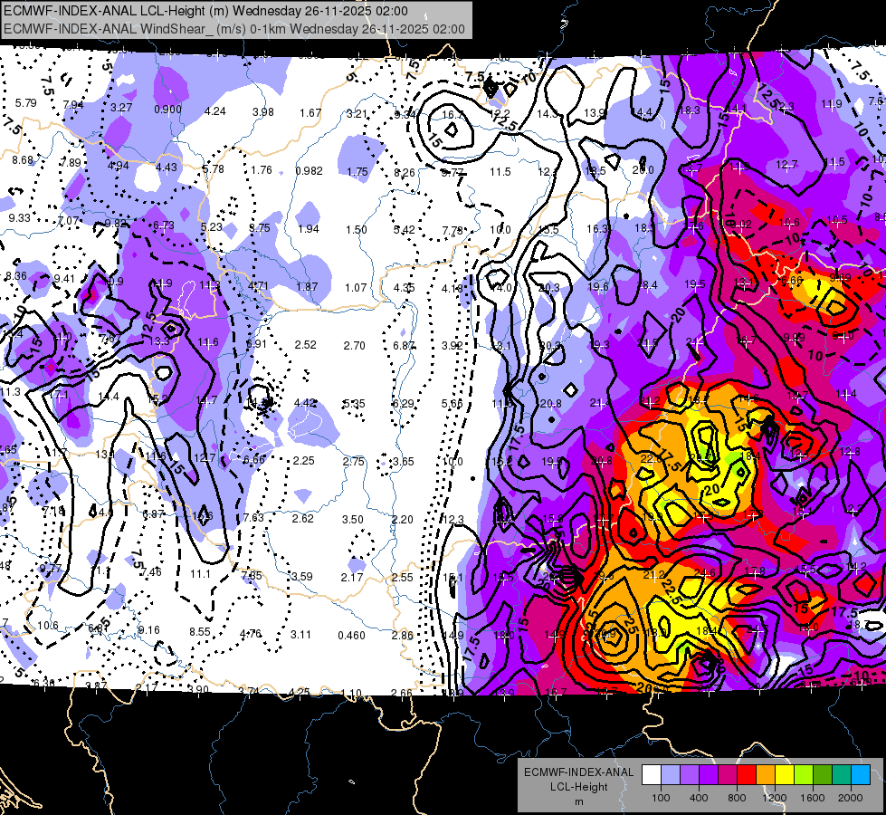Click the map value 0.900
This screenshot has width=886, height=815.
pos(167,110)
